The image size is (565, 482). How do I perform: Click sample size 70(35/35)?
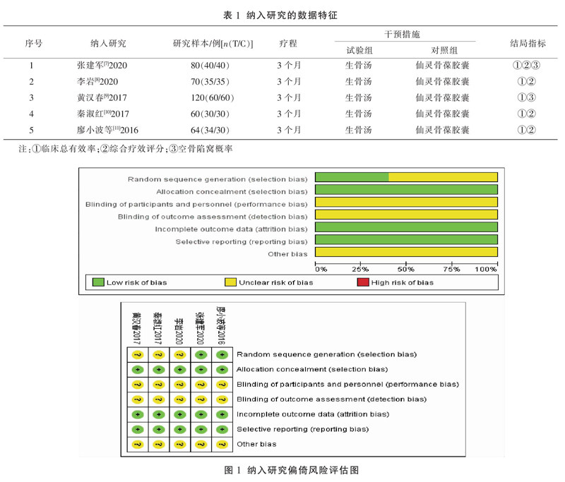[210, 82]
